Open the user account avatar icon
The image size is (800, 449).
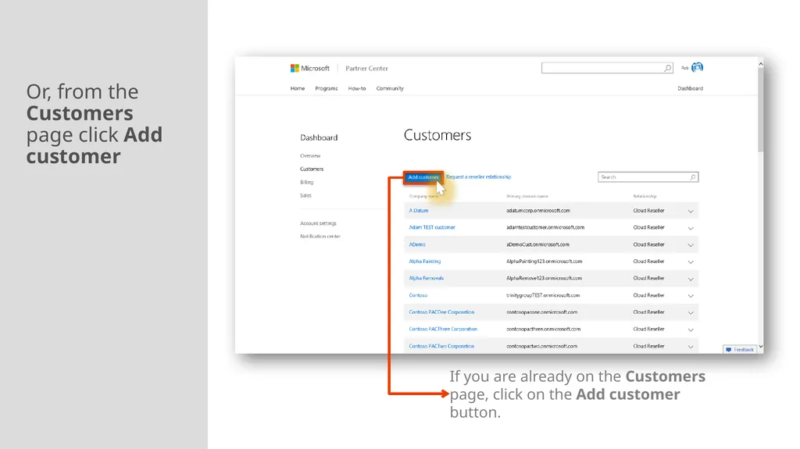point(698,67)
